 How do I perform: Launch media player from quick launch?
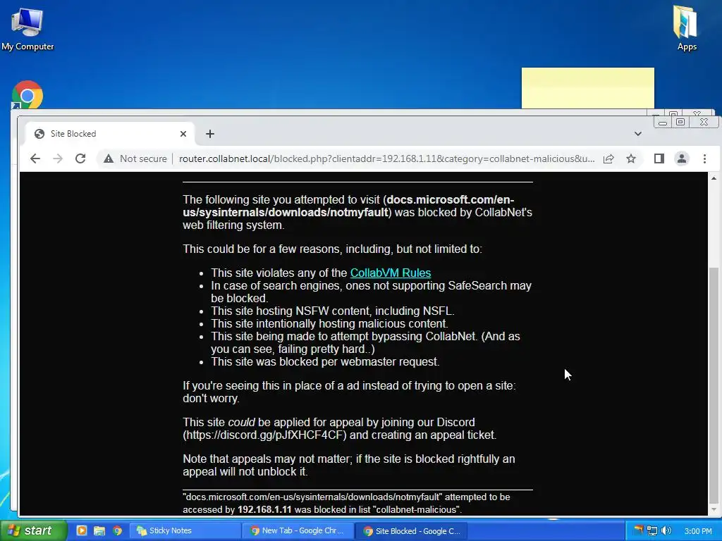[82, 530]
